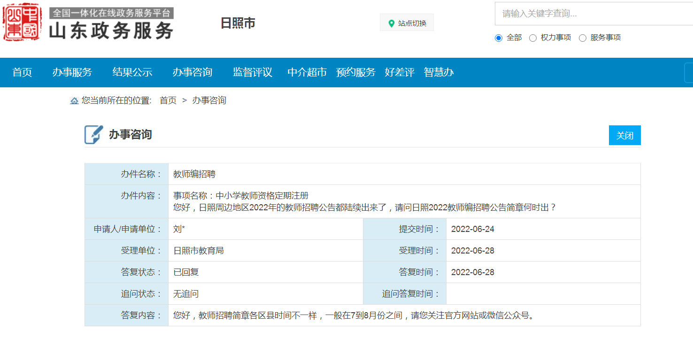The width and height of the screenshot is (693, 346).
Task: Click the home icon in the breadcrumb
Action: (x=74, y=100)
